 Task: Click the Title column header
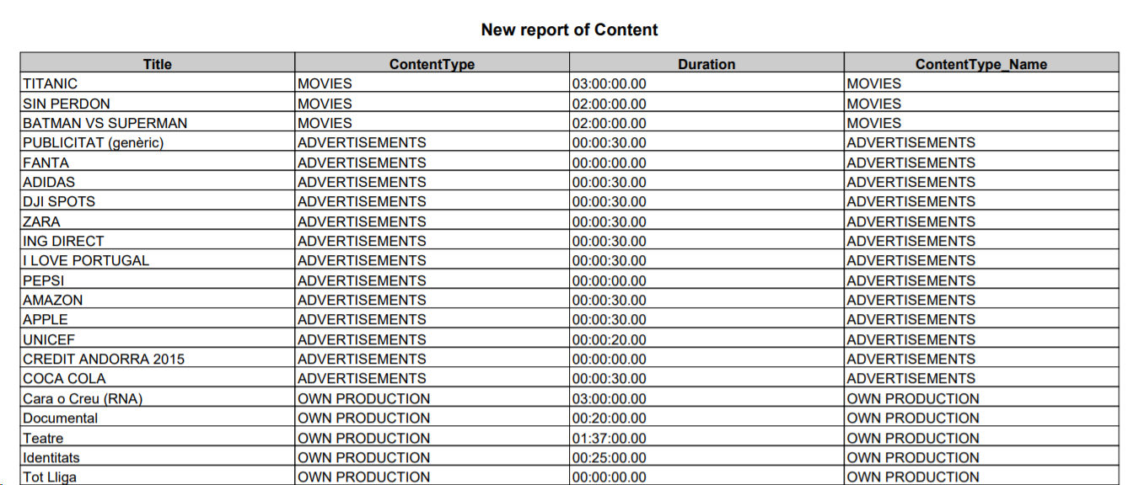[158, 64]
